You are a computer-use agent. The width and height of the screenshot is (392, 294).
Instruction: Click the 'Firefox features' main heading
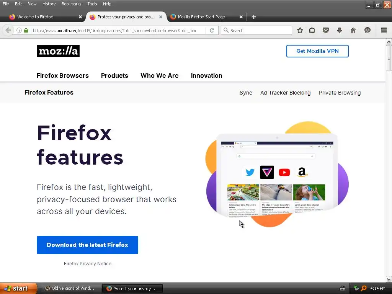pos(80,145)
